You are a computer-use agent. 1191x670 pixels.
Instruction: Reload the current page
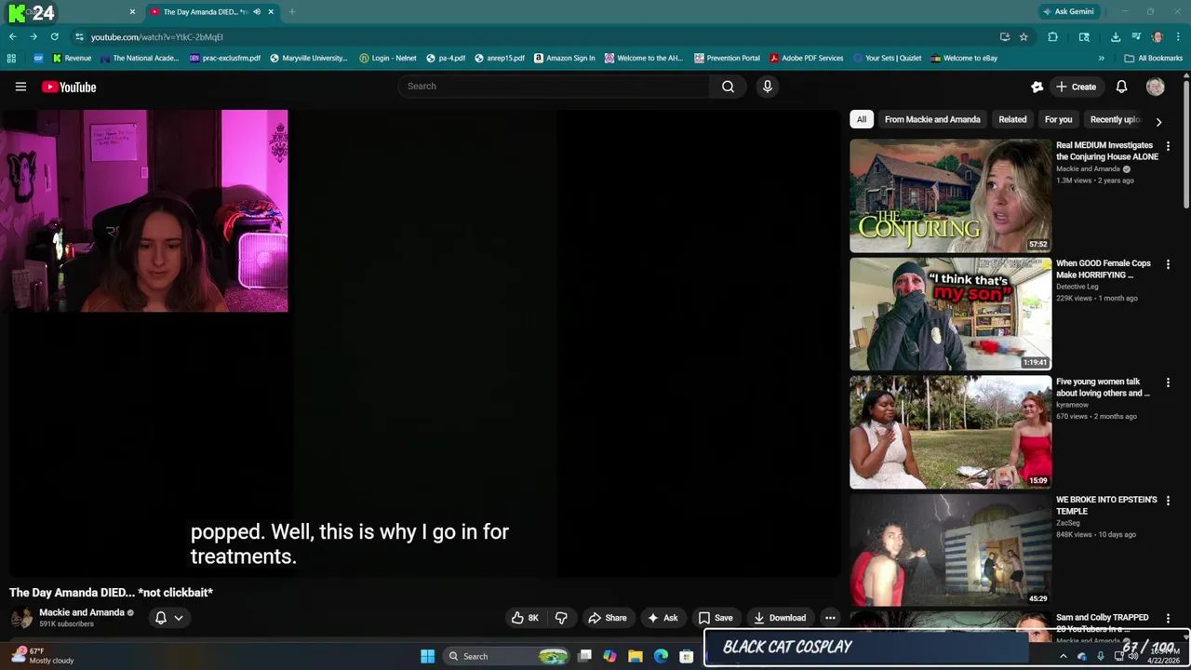(x=55, y=36)
